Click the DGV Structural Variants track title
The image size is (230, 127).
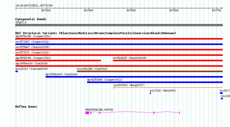coord(96,33)
